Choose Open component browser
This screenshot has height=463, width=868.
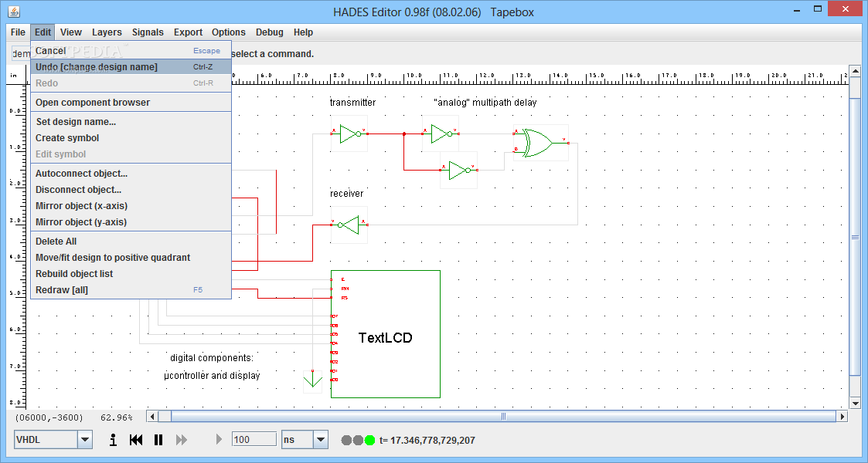(x=131, y=102)
